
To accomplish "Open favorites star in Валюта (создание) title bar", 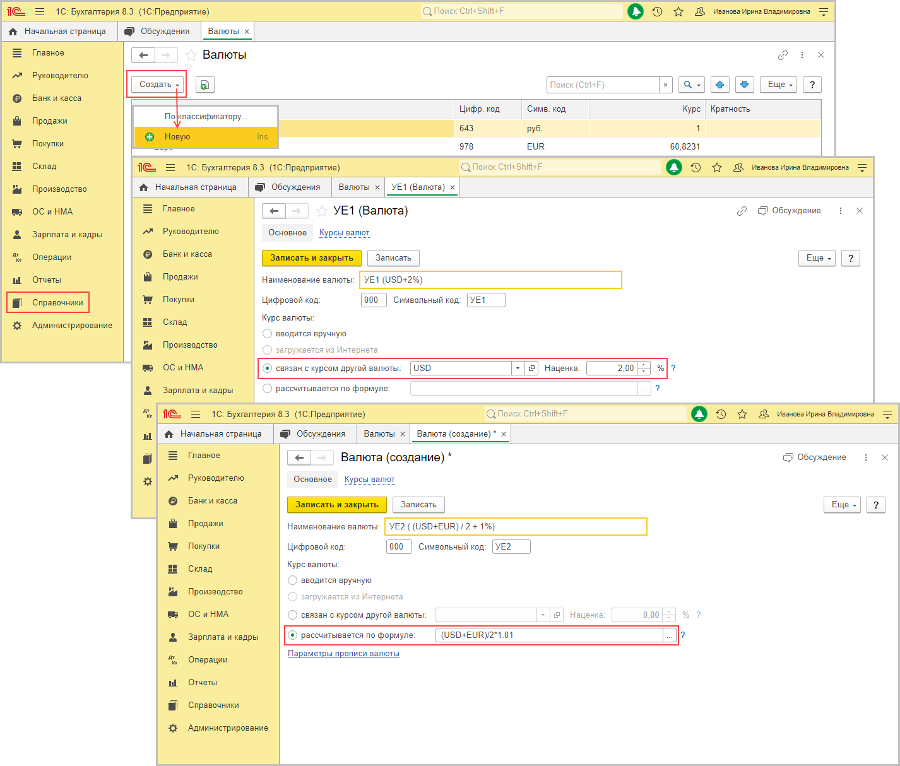I will 742,414.
